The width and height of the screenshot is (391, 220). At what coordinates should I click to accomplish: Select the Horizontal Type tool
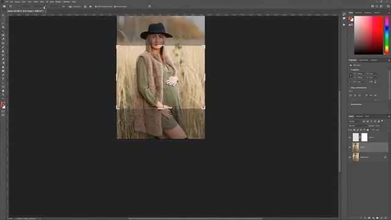tap(3, 79)
